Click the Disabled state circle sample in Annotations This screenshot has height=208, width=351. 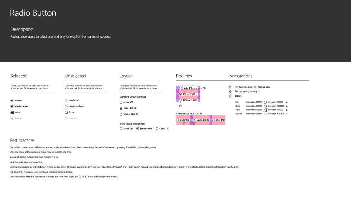click(265, 114)
